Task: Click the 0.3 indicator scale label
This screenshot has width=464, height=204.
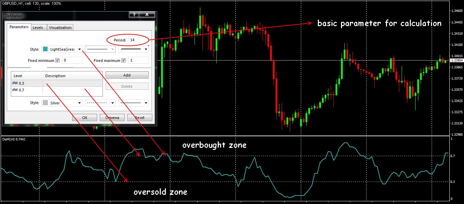Action: point(452,182)
